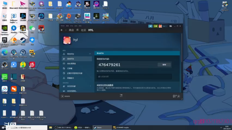Switch to OBS 26.1.1 taskbar window
The width and height of the screenshot is (232, 130).
point(63,127)
